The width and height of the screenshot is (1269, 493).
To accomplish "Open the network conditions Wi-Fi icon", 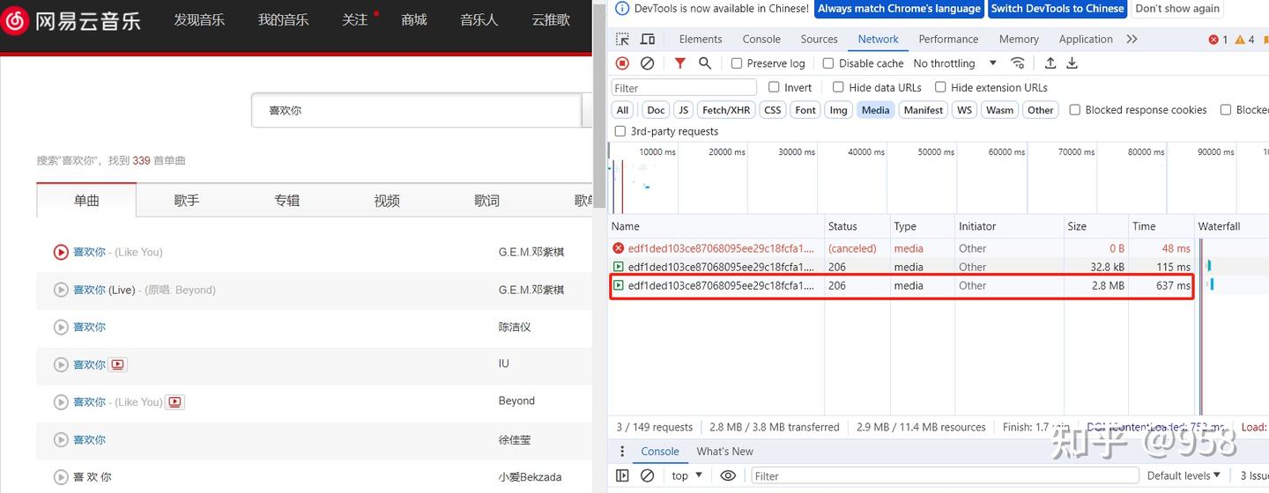I will 1018,63.
